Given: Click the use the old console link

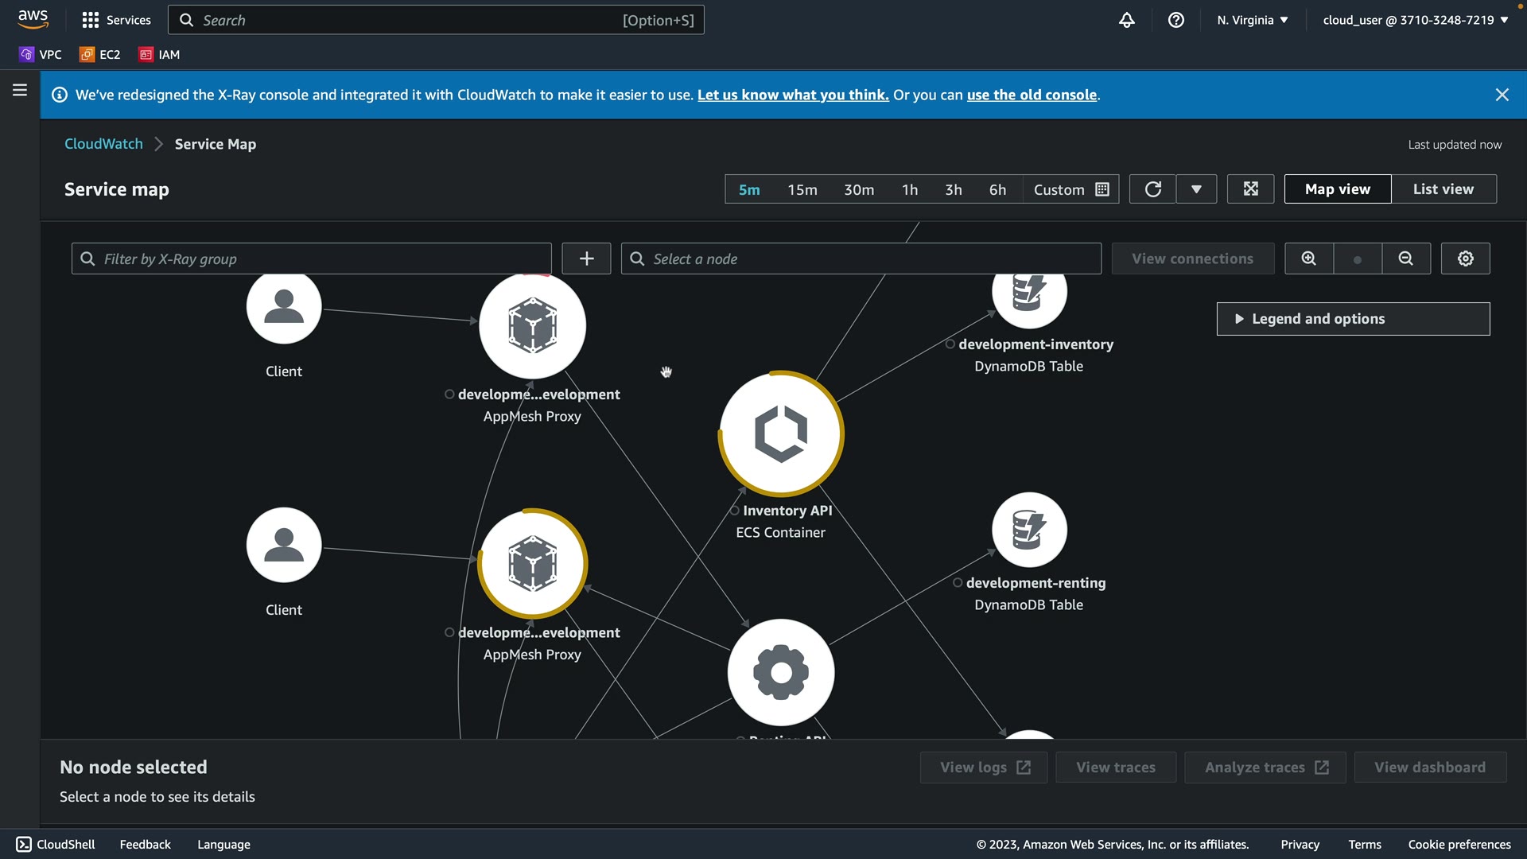Looking at the screenshot, I should coord(1032,95).
